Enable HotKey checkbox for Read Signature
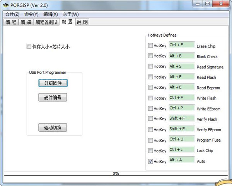This screenshot has width=232, height=186. tap(150, 66)
